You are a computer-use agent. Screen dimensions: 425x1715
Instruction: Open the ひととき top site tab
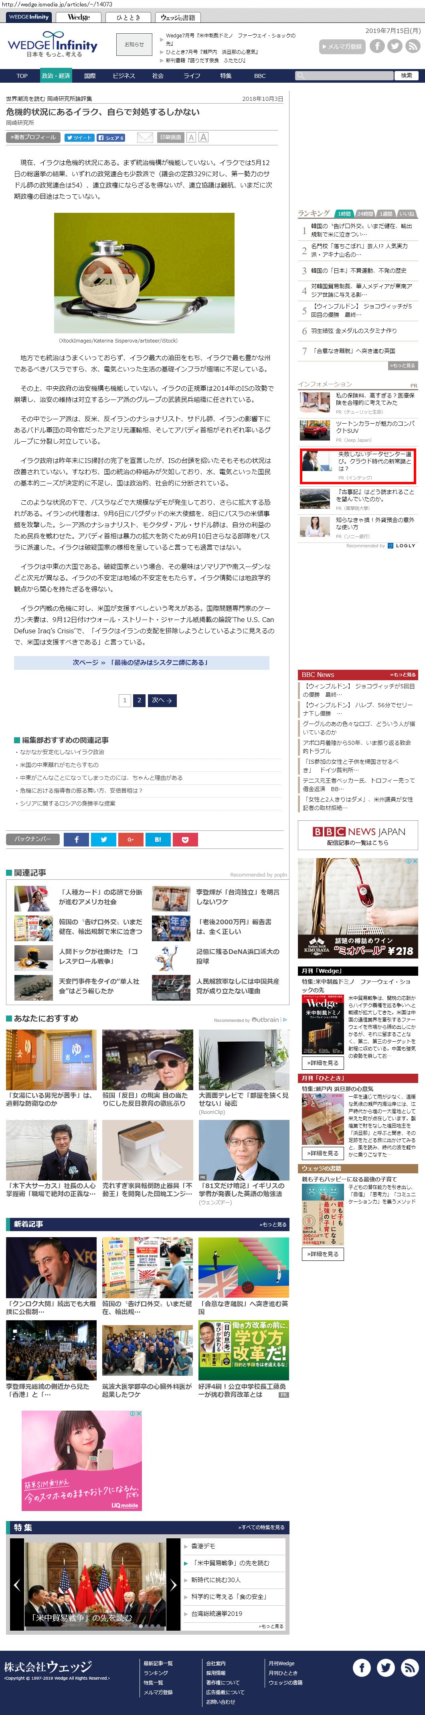(128, 17)
